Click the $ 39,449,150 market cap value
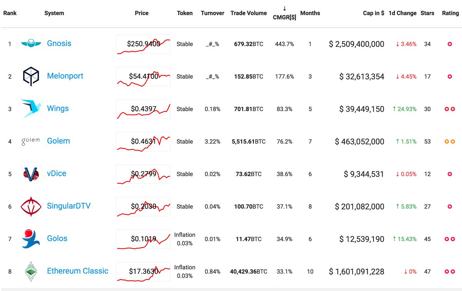Screen dimensions: 462x291 (362, 109)
